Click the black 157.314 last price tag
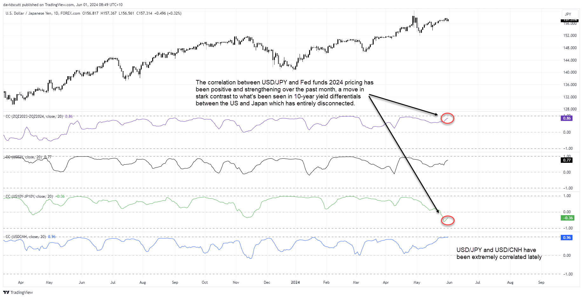This screenshot has height=298, width=583. pos(570,20)
